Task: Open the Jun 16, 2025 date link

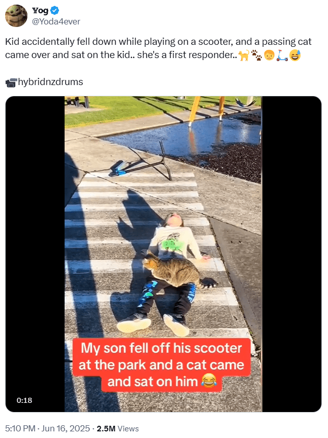Action: 66,428
